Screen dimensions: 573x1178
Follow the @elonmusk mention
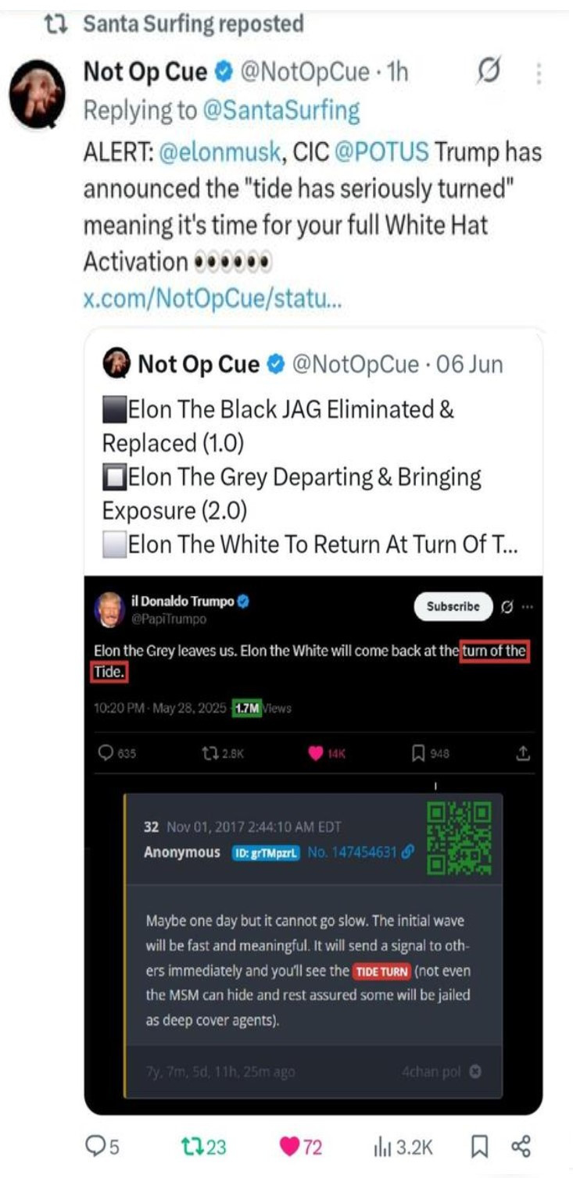pos(222,152)
